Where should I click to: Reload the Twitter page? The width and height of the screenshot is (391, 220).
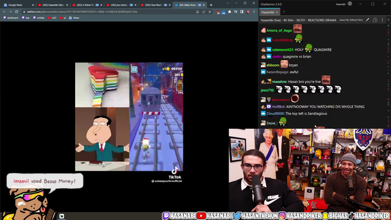tap(16, 12)
